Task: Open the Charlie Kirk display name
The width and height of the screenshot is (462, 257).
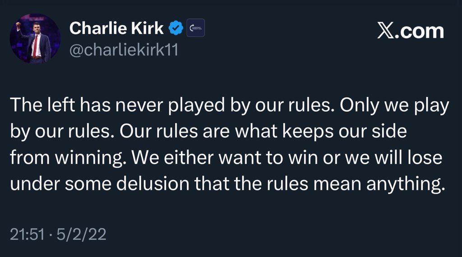Action: [x=116, y=28]
